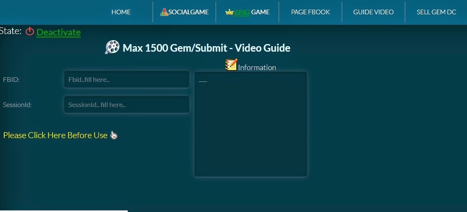Focus the SessionId input field

tap(127, 105)
